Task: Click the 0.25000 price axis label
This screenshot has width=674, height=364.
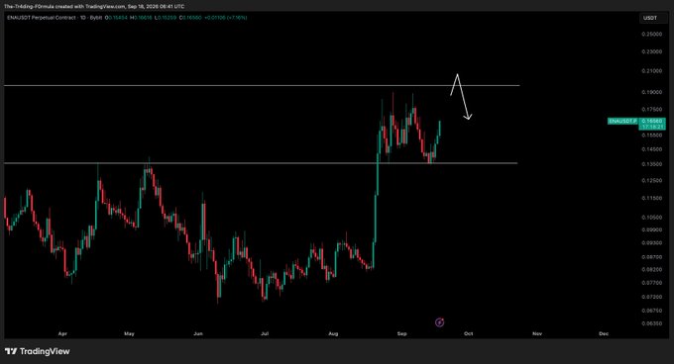Action: click(x=651, y=34)
